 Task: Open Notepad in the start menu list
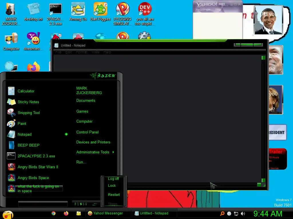(25, 134)
